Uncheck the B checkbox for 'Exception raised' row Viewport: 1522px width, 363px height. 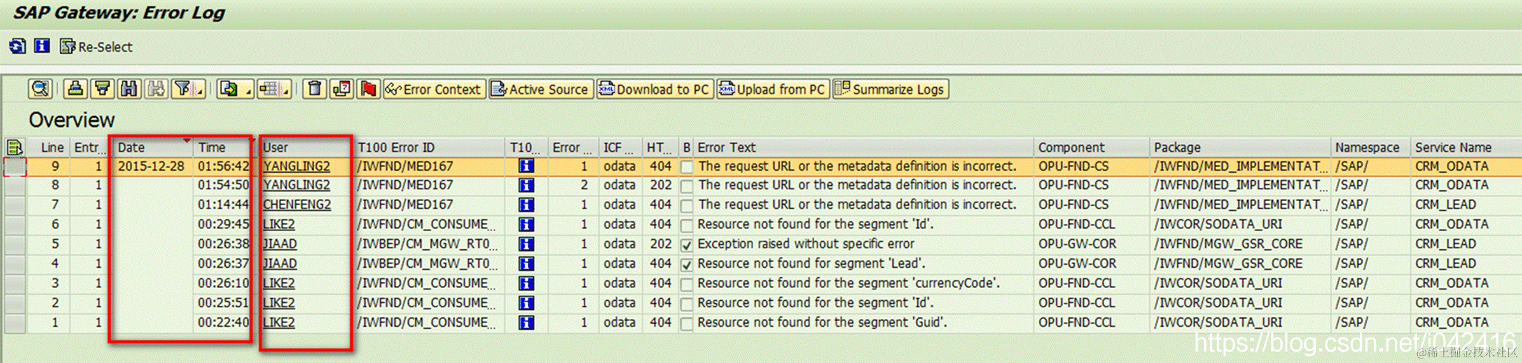686,246
